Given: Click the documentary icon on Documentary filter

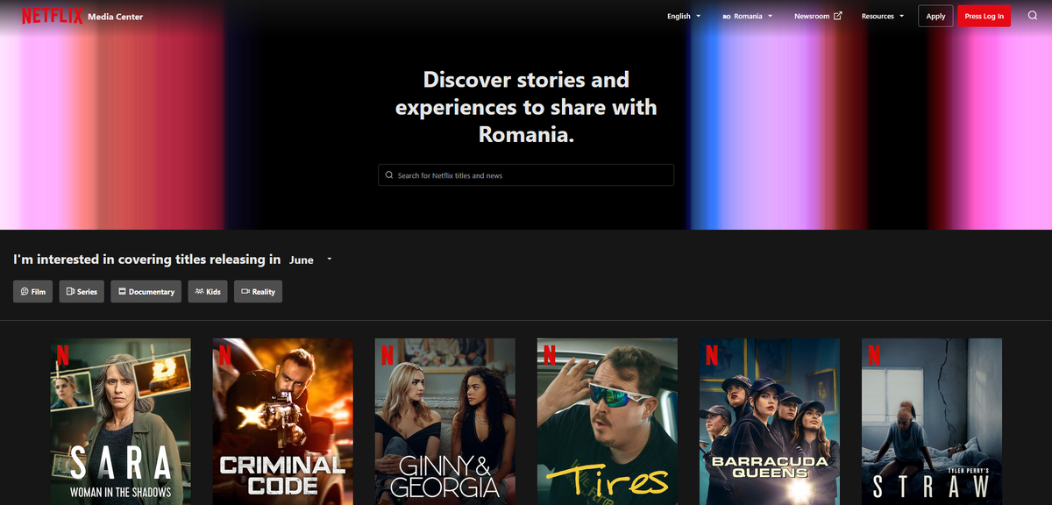Looking at the screenshot, I should click(x=122, y=292).
